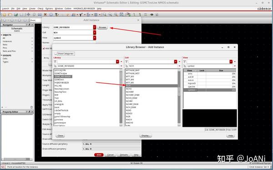Close the Property Editor panel

pyautogui.click(x=32, y=112)
